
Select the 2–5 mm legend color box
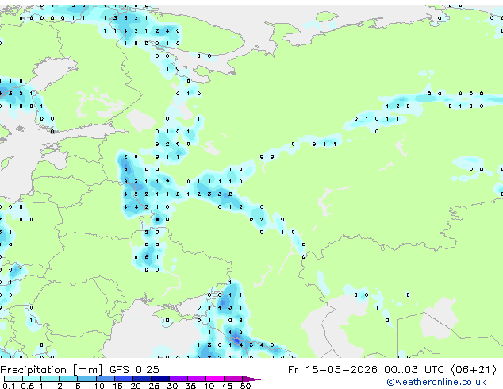tap(68, 379)
